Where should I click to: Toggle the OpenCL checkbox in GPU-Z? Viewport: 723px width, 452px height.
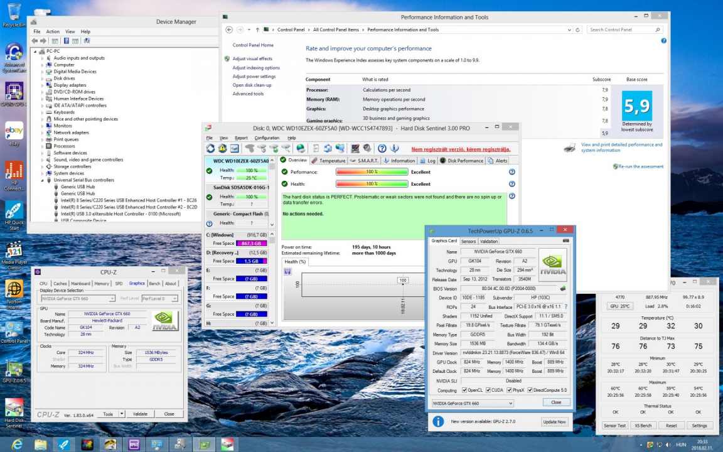464,390
